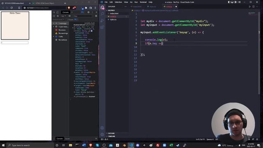
Task: Toggle VS Code secondary side bar layout icon
Action: pyautogui.click(x=235, y=2)
